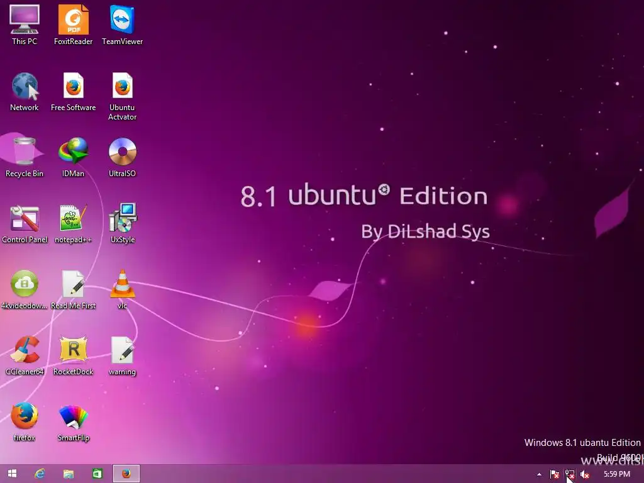This screenshot has width=644, height=483.
Task: Open 4kvideodownloader desktop icon
Action: (25, 289)
